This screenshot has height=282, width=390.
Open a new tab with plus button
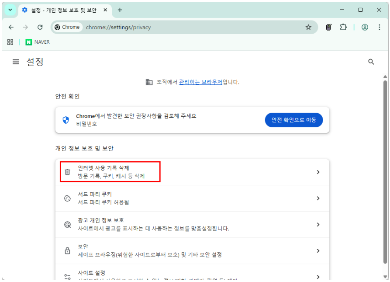point(120,10)
